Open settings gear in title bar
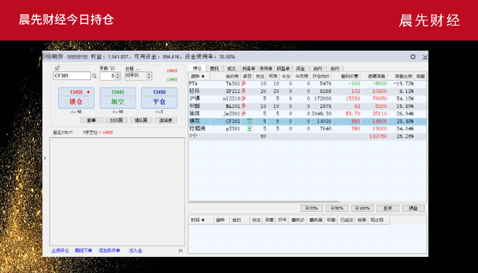This screenshot has height=273, width=478. coord(413,57)
